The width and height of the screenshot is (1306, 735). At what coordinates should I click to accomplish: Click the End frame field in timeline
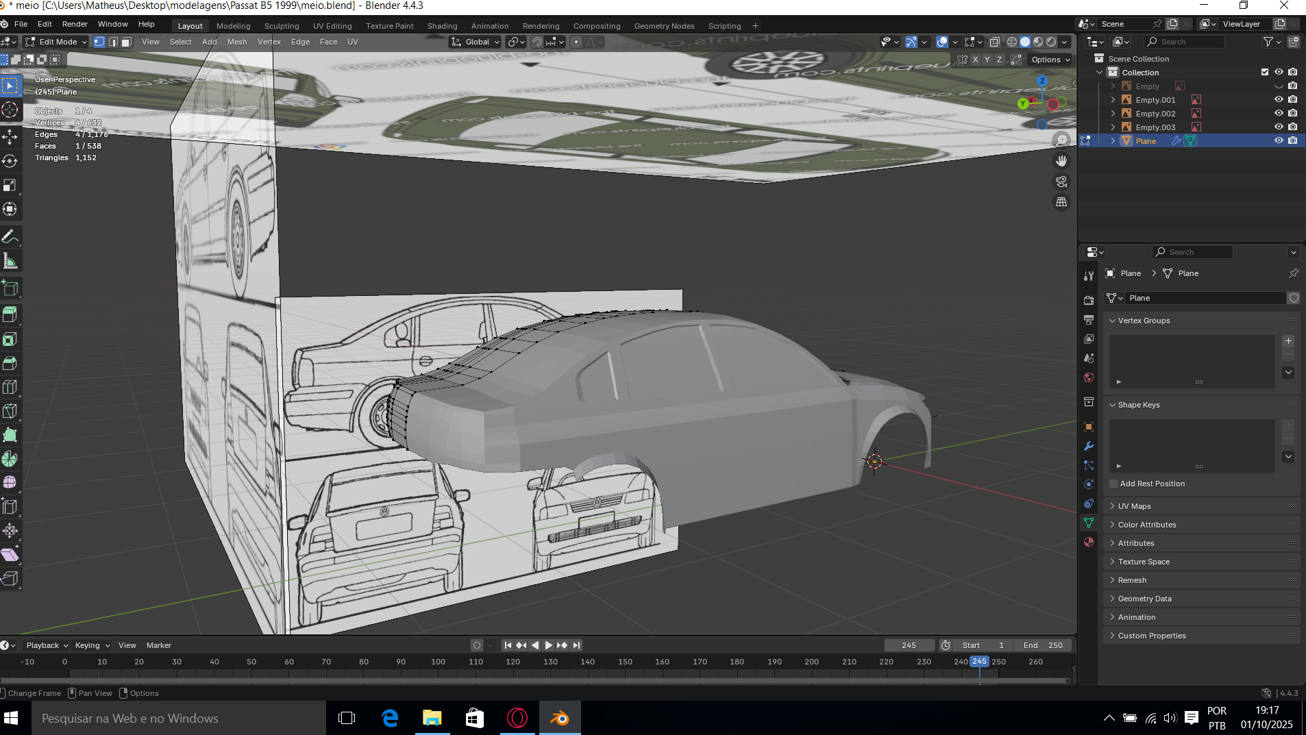1044,645
